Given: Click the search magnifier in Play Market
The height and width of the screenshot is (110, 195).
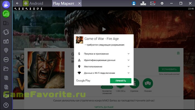Looking at the screenshot, I should click(190, 15).
